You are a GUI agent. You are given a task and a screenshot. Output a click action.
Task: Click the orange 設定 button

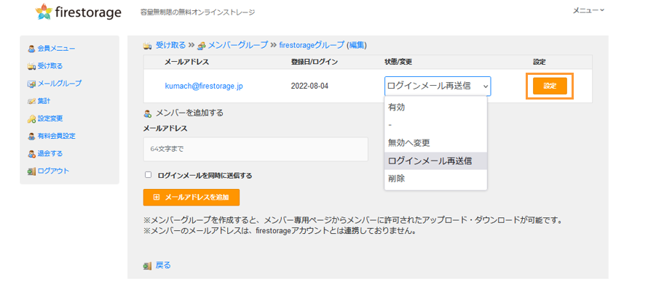pyautogui.click(x=550, y=86)
